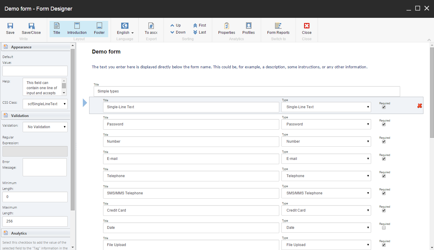434x250 pixels.
Task: Click the English language globe icon
Action: click(125, 26)
